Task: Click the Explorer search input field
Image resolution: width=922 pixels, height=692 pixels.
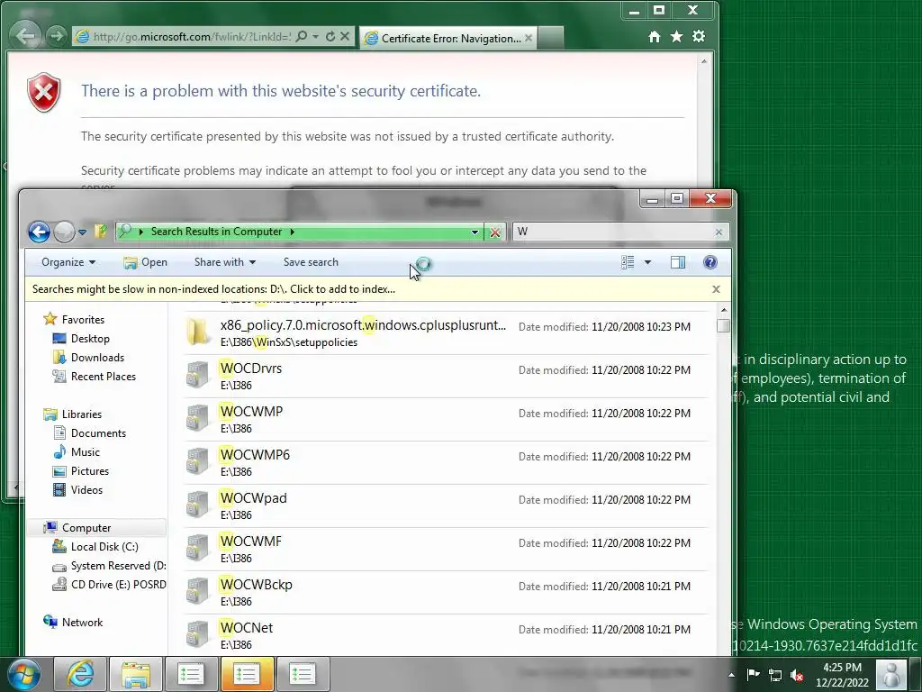Action: 614,232
